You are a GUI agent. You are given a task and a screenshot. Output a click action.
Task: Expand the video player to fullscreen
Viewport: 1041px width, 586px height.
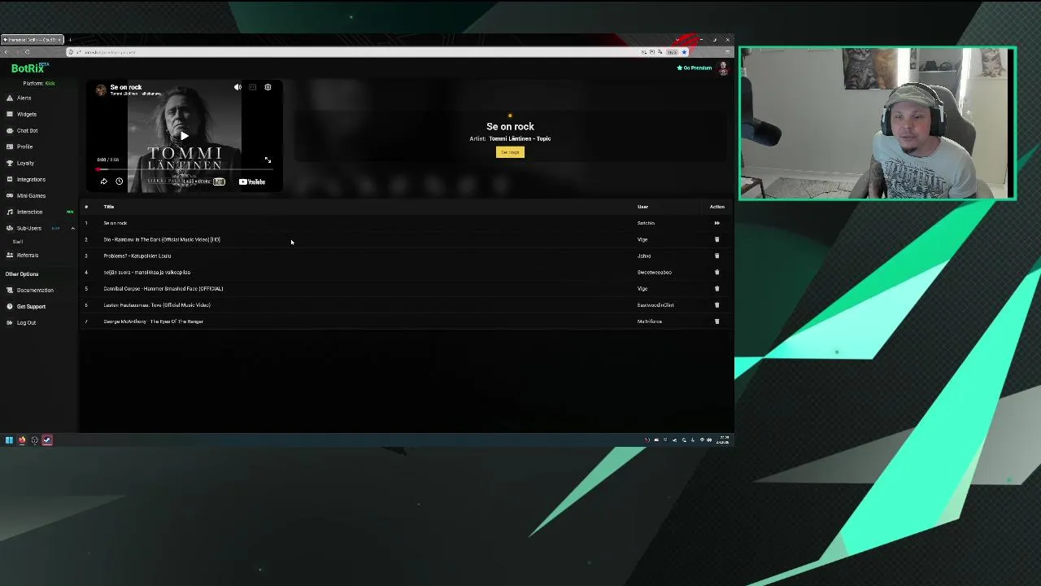(x=268, y=160)
